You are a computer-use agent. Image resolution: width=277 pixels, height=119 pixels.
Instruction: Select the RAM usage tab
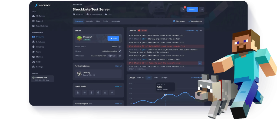point(156,78)
